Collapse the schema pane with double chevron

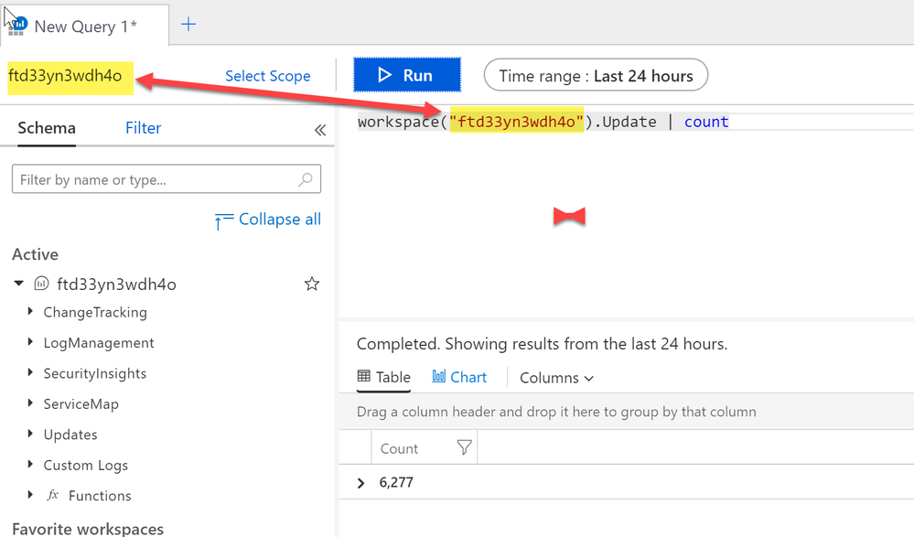(x=320, y=130)
